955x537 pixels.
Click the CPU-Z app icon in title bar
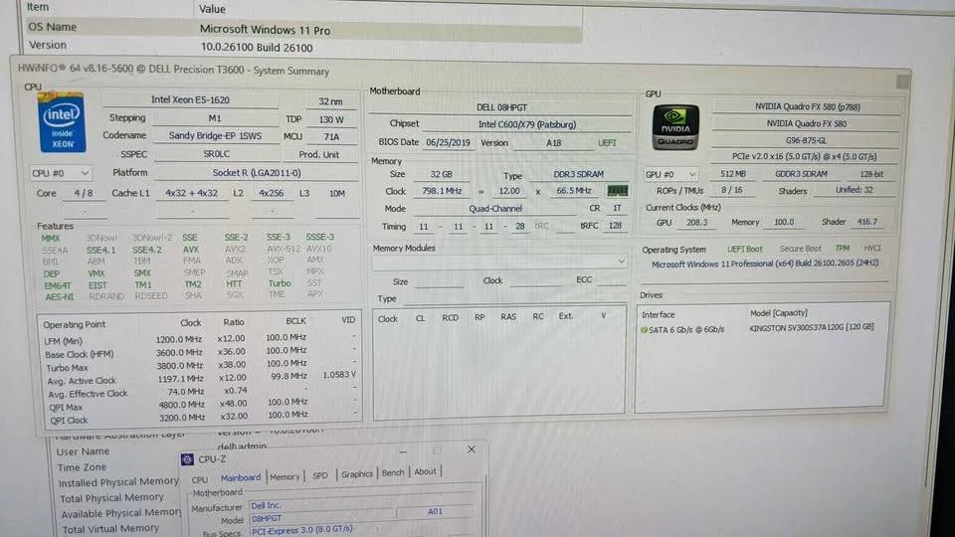[189, 459]
